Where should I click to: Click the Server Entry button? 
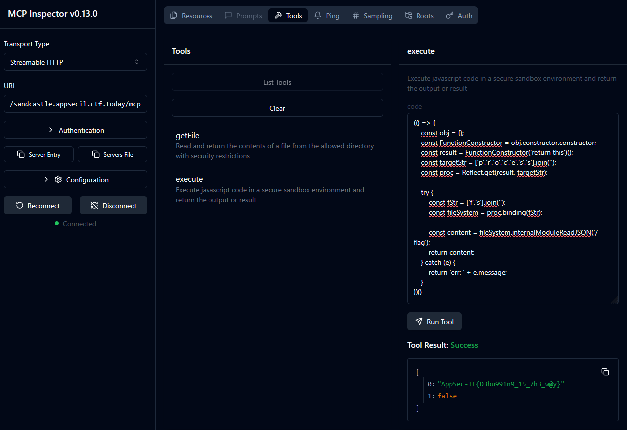tap(39, 154)
